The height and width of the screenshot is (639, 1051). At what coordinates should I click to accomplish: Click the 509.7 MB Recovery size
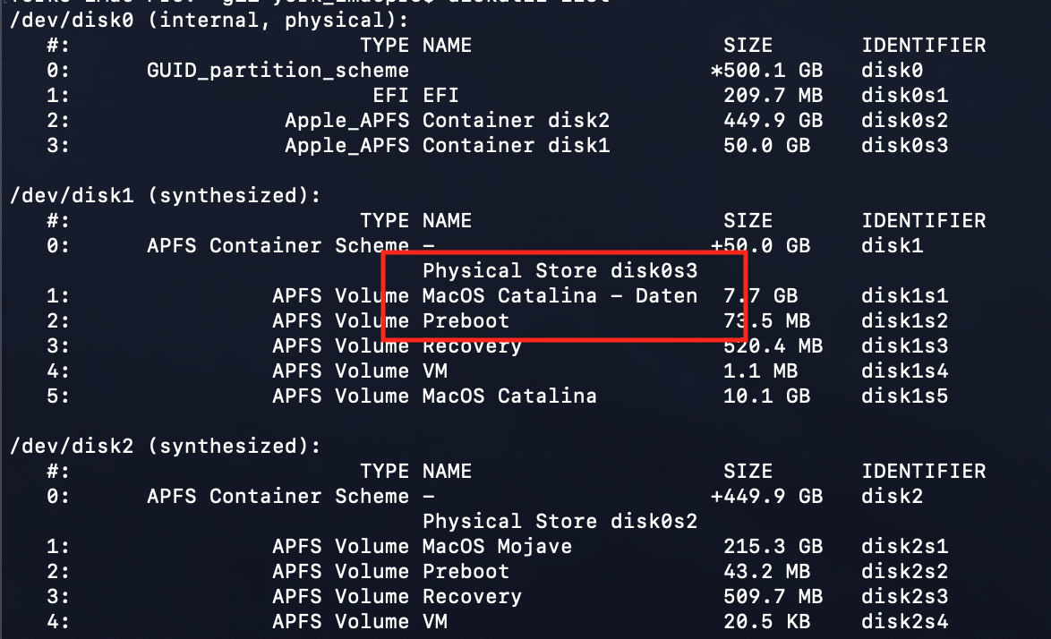[x=773, y=596]
